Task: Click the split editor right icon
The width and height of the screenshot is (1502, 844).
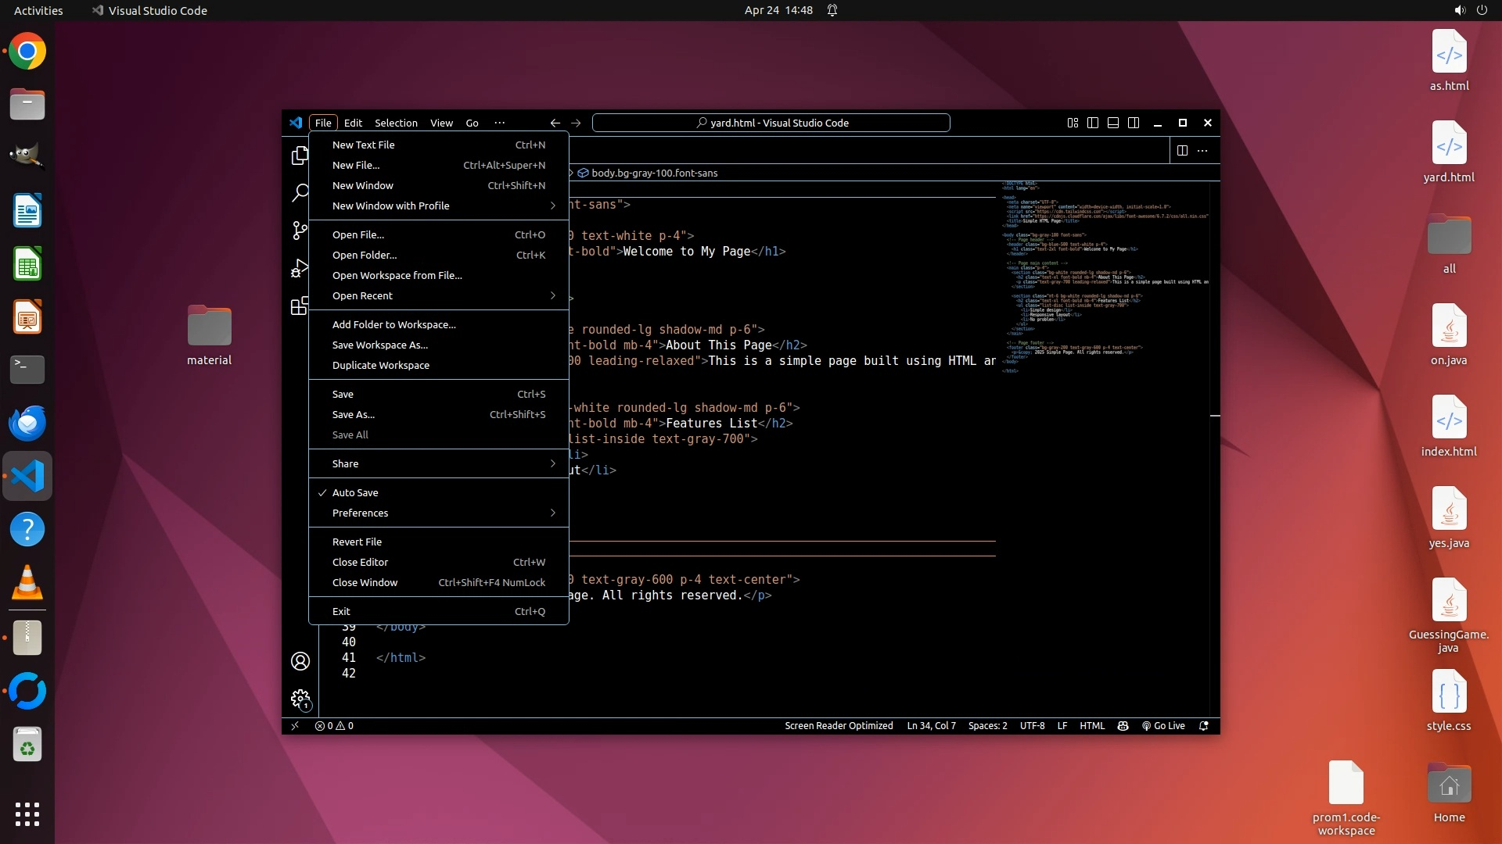Action: (1182, 150)
